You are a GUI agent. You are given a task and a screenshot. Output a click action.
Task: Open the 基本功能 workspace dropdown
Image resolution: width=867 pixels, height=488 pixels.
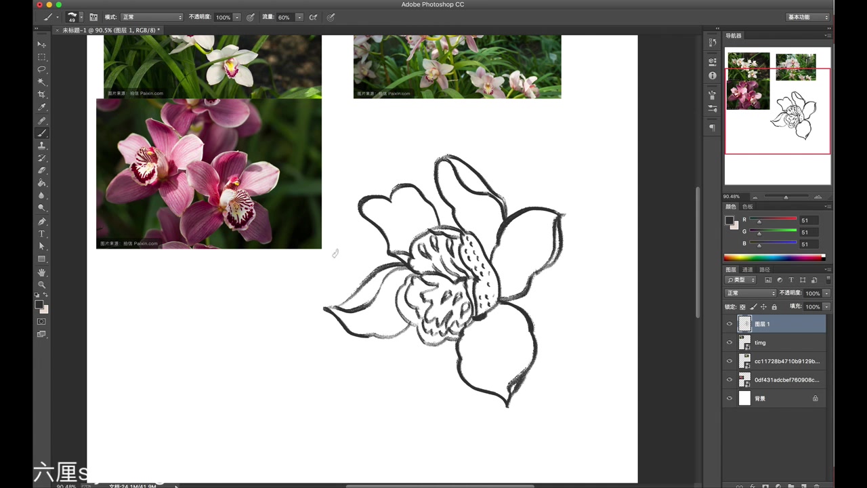(807, 17)
